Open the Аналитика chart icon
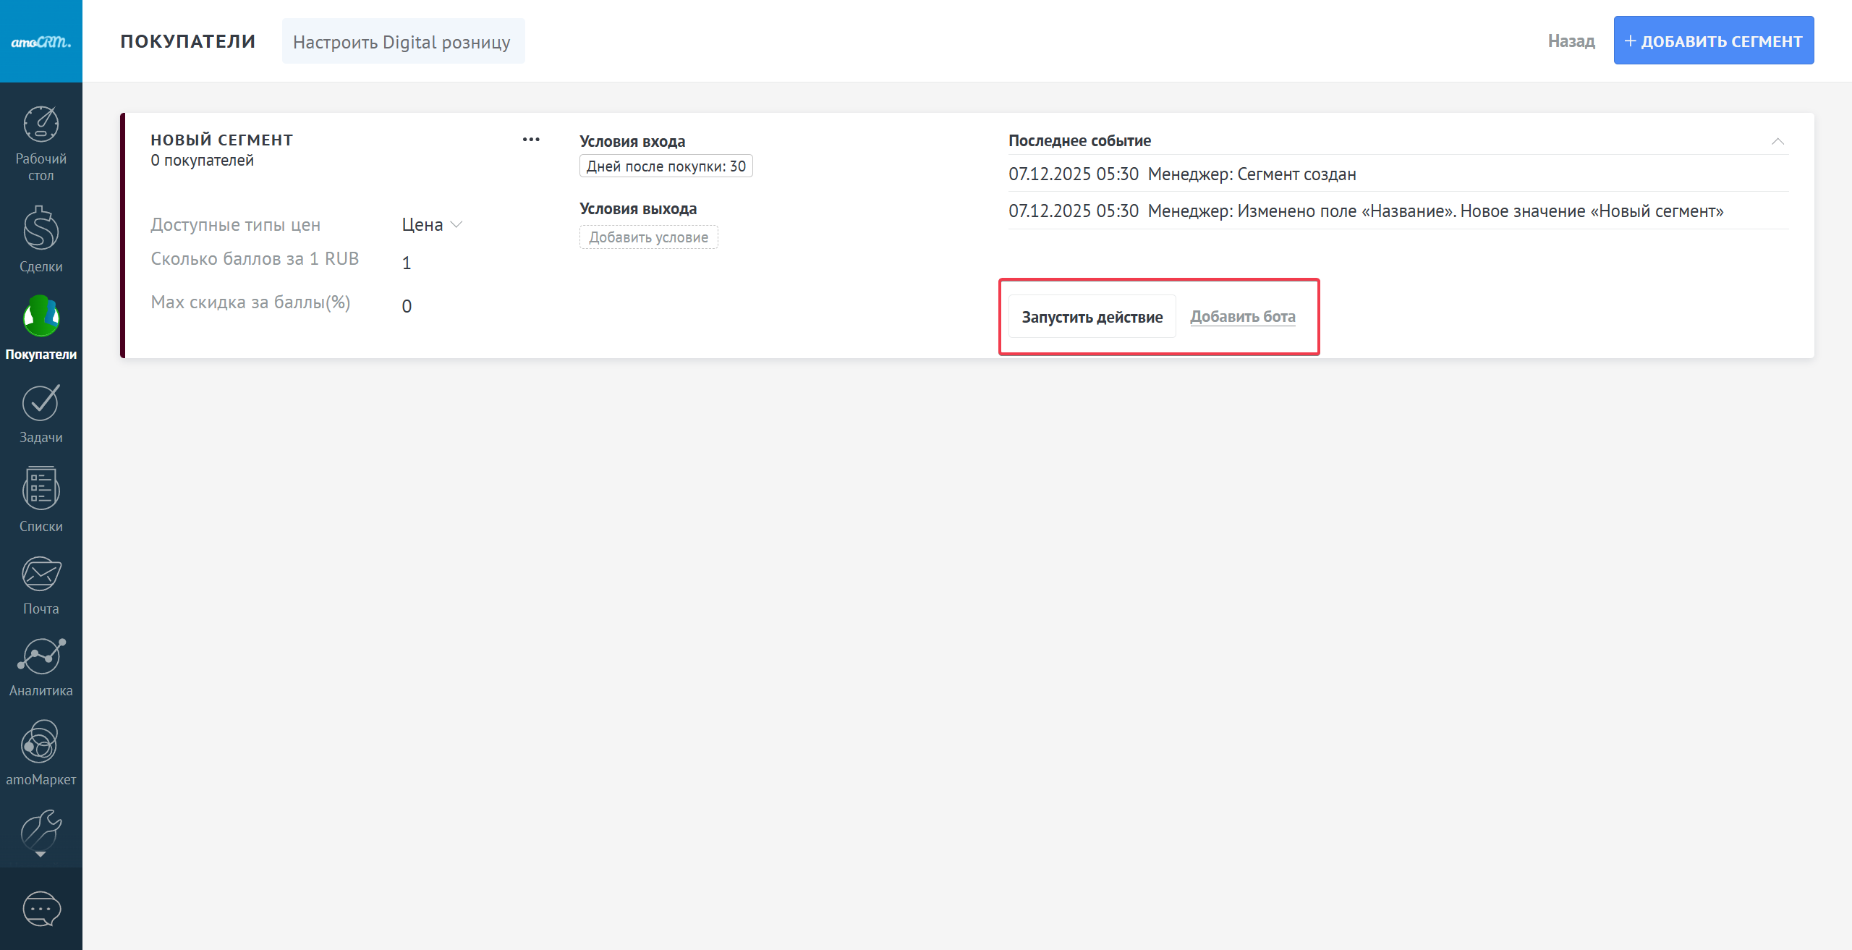The image size is (1852, 950). 41,656
